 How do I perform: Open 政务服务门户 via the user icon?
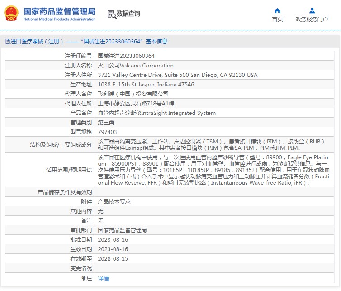(x=312, y=10)
